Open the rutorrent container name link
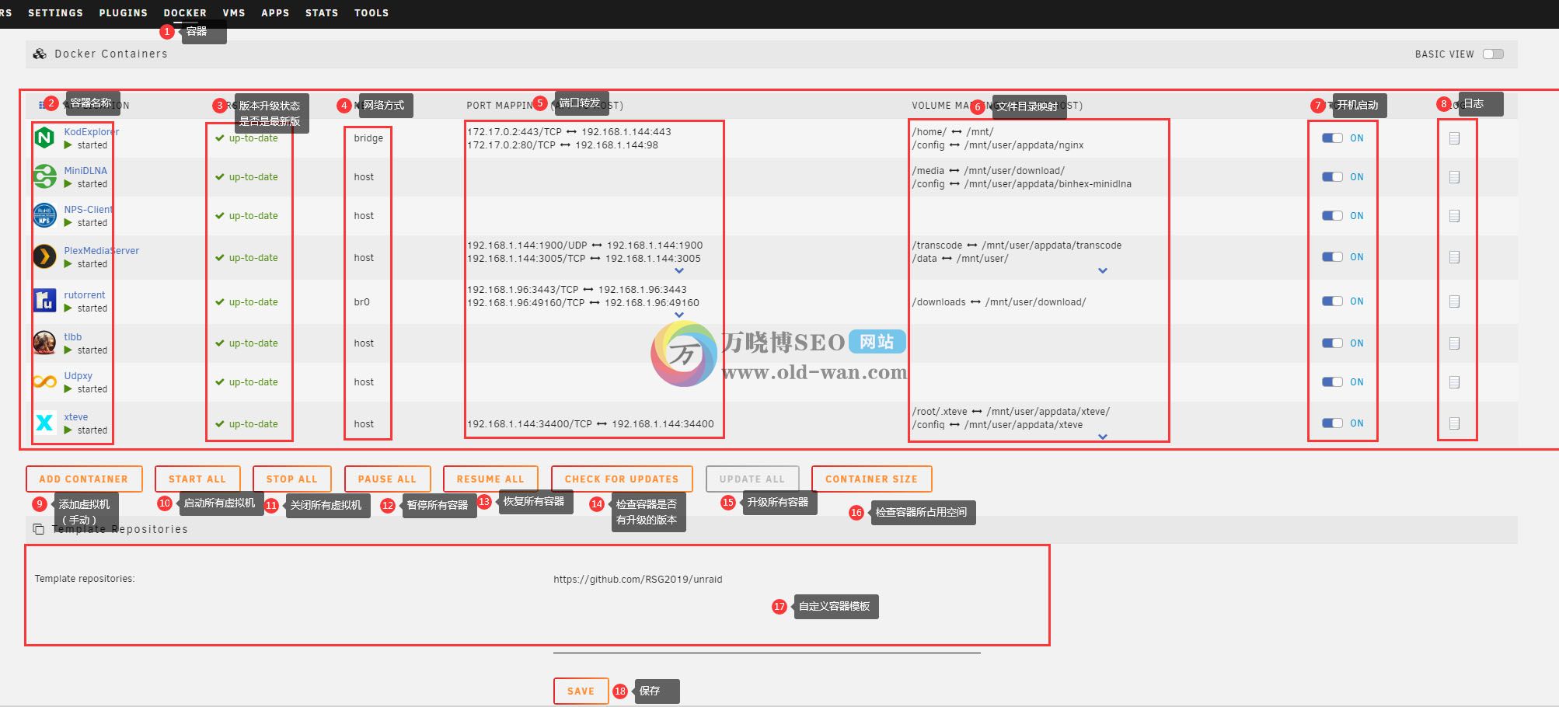 (85, 295)
